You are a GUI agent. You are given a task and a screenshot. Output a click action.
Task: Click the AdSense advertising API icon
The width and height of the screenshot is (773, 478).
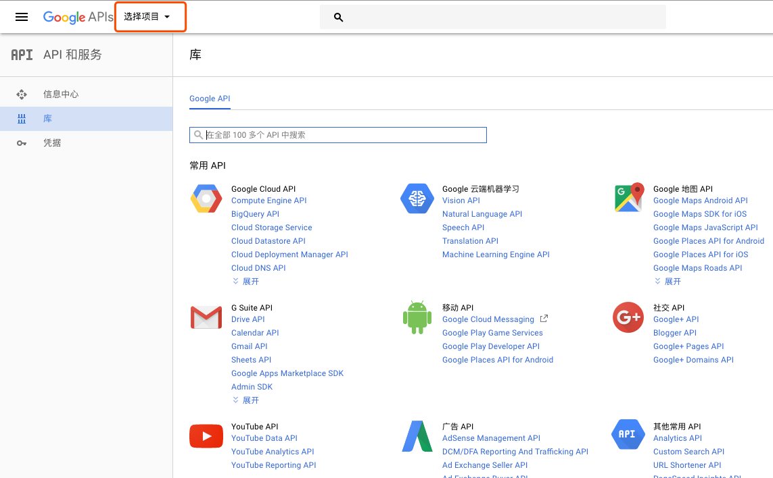417,436
